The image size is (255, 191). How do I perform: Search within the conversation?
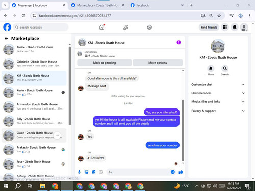(x=225, y=69)
